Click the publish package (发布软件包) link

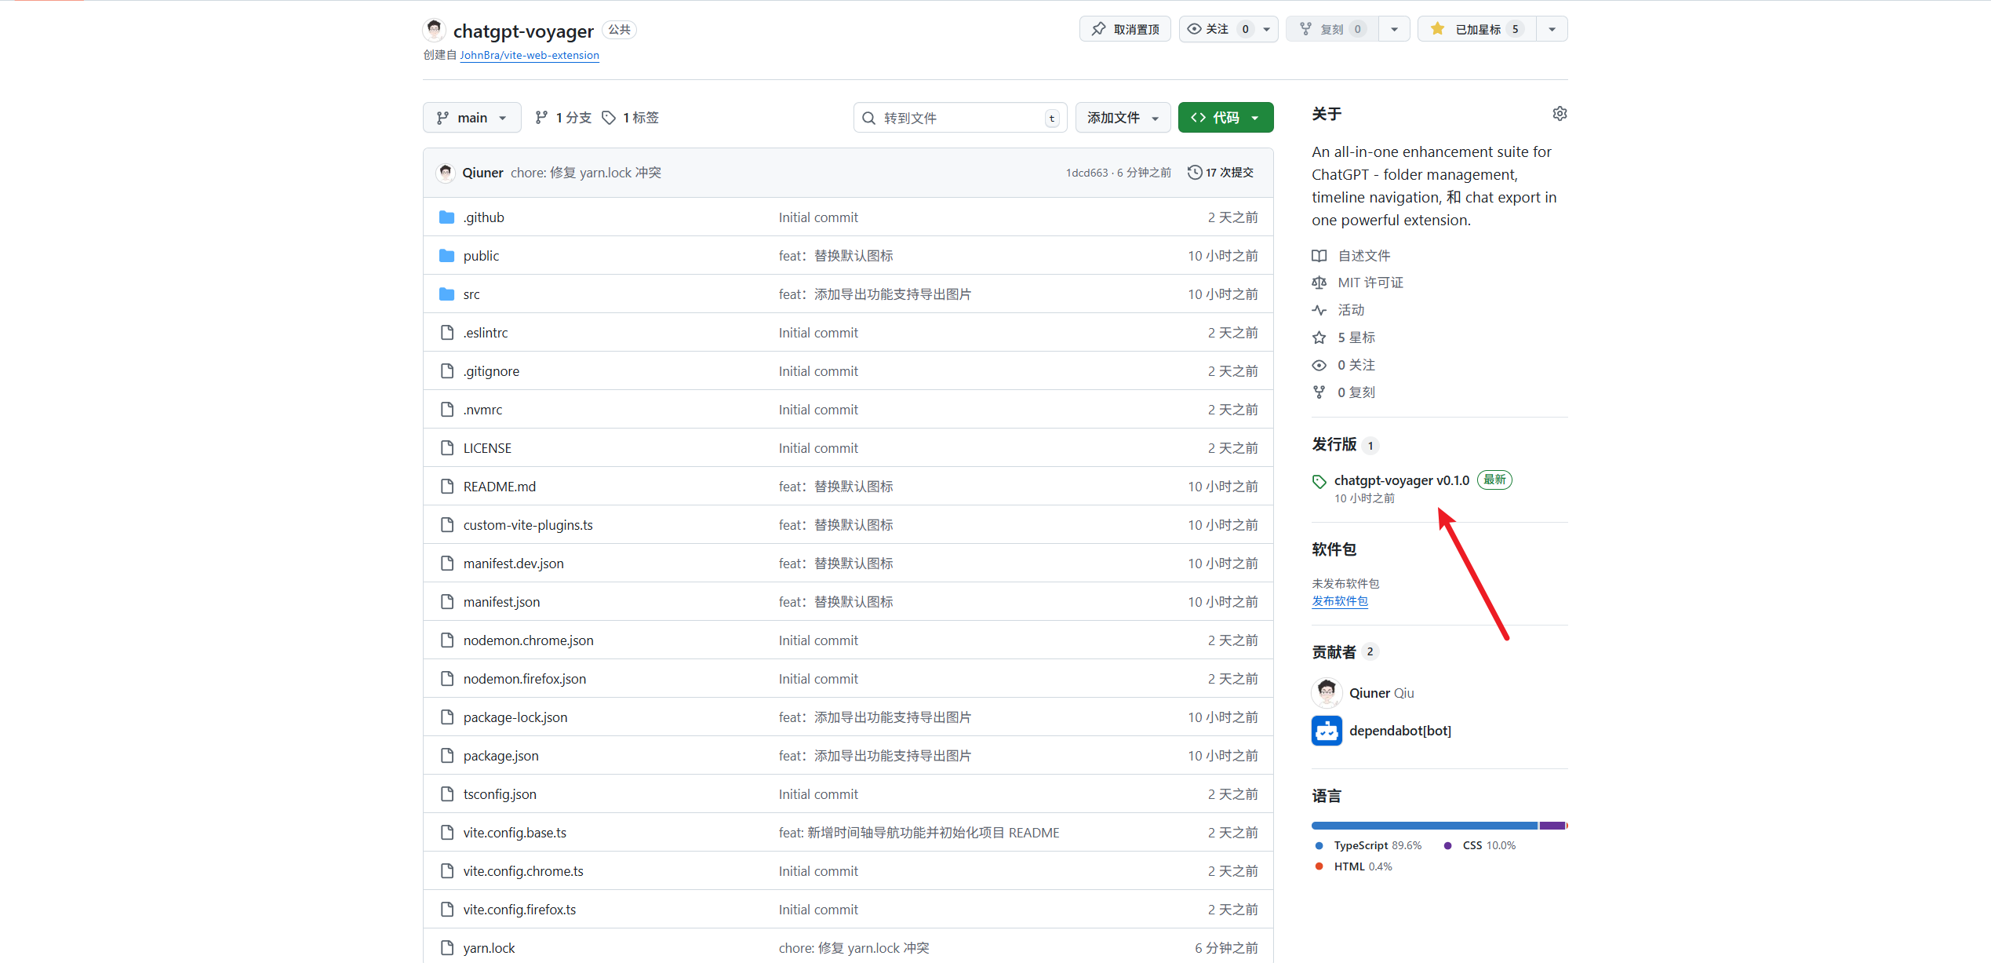1340,601
